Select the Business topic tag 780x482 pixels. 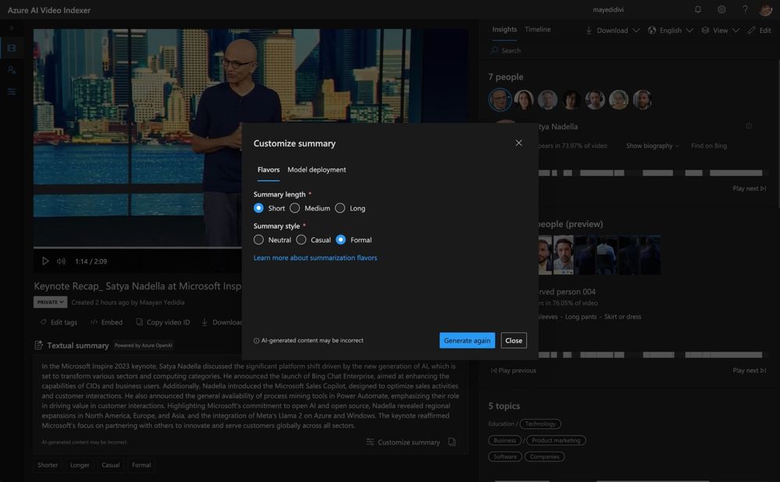(504, 440)
